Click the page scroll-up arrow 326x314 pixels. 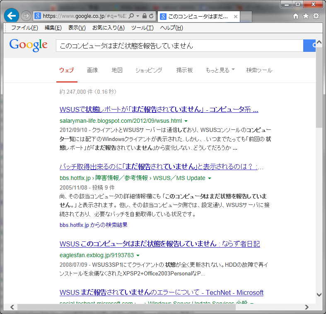pos(319,42)
